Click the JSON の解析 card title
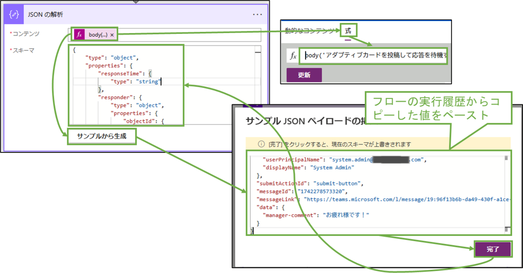The height and width of the screenshot is (273, 523). (x=45, y=14)
